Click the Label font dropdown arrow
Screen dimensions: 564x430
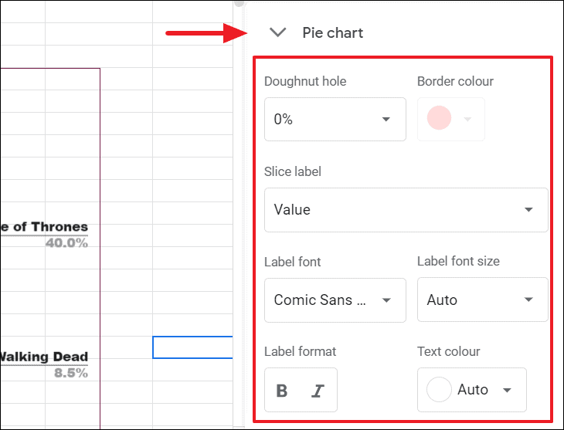(x=386, y=300)
